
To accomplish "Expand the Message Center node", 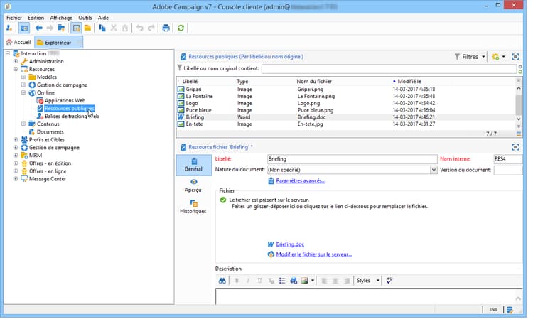I will (16, 179).
